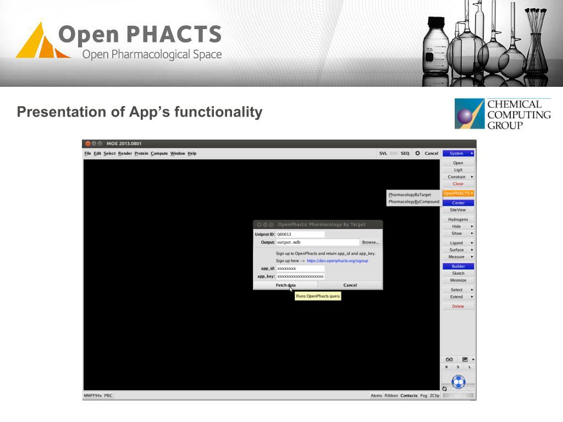Image resolution: width=563 pixels, height=422 pixels.
Task: Click the S button in right panel
Action: tap(458, 367)
